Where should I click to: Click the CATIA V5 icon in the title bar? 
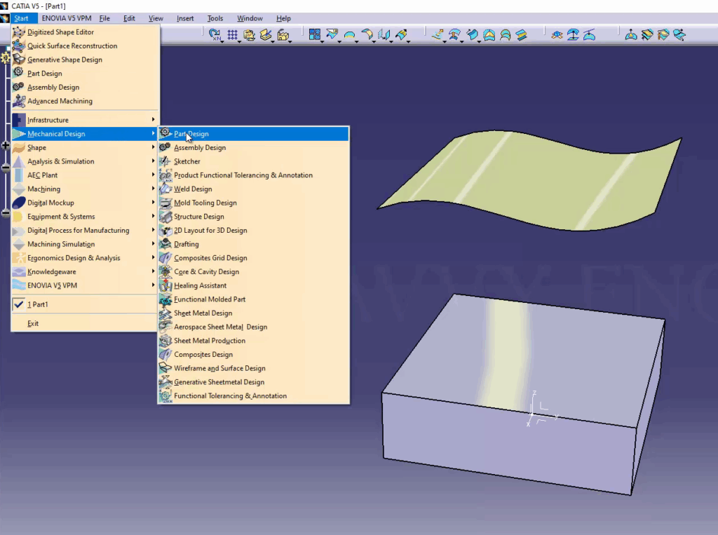[6, 6]
